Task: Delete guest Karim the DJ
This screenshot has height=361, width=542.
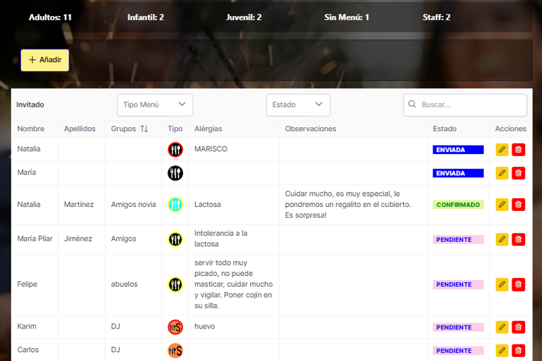Action: 518,327
